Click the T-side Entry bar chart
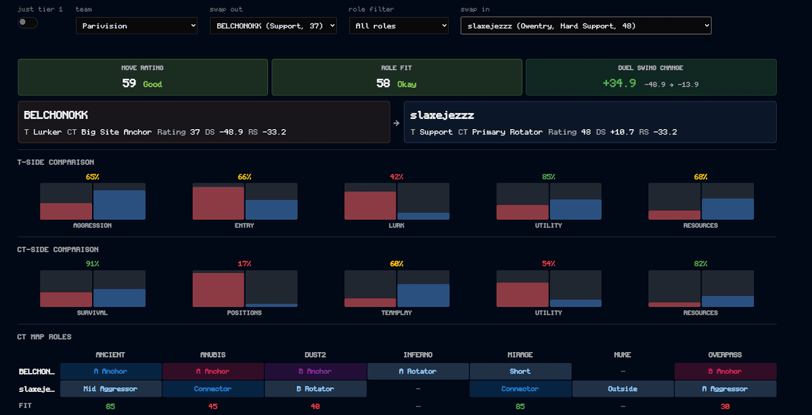This screenshot has width=812, height=415. click(245, 201)
